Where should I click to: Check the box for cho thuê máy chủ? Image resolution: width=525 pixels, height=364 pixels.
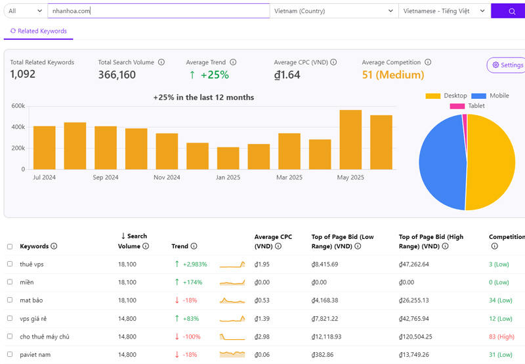[10, 337]
